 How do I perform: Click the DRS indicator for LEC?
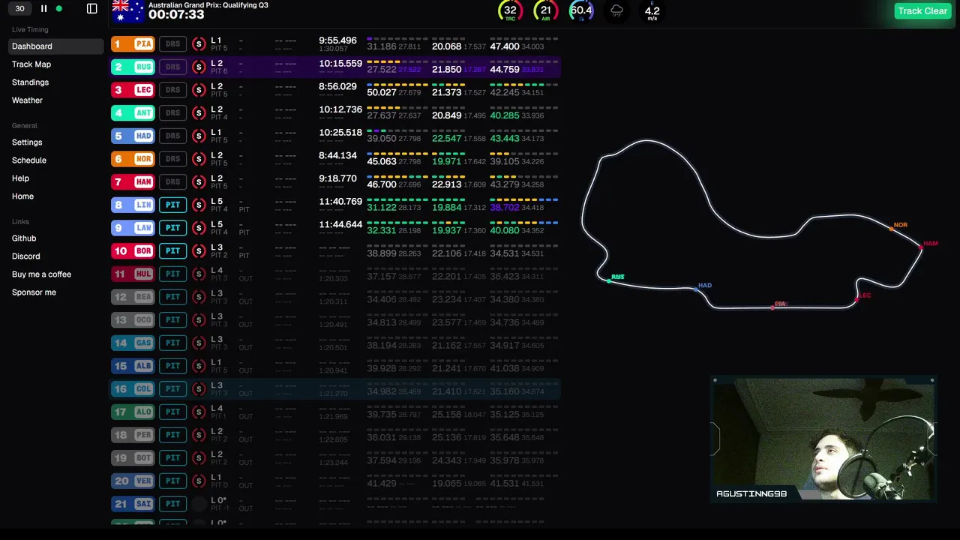click(x=172, y=90)
